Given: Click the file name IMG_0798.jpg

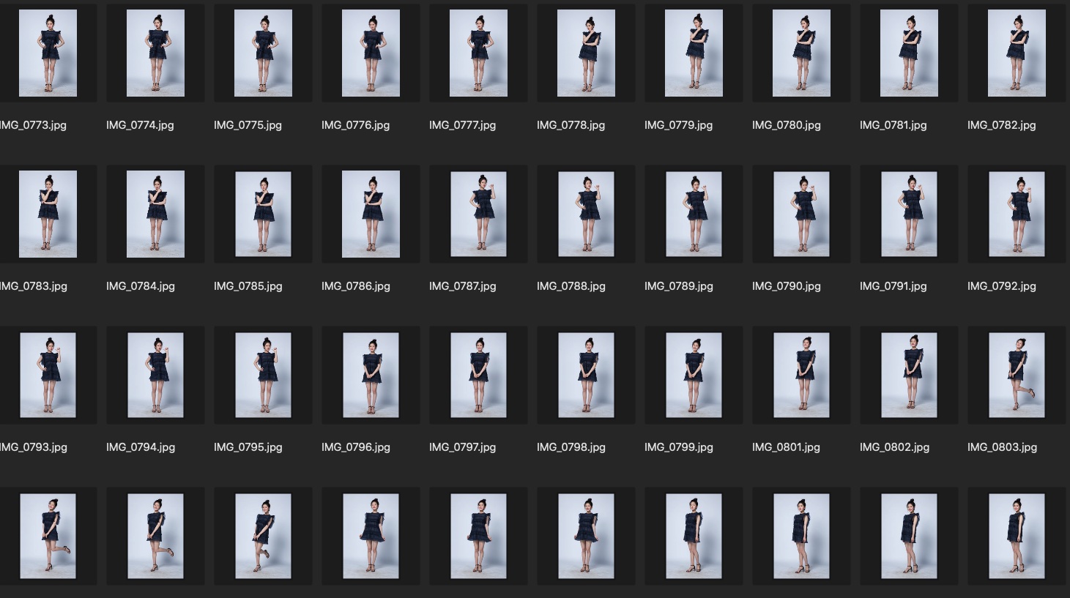Looking at the screenshot, I should pyautogui.click(x=571, y=447).
